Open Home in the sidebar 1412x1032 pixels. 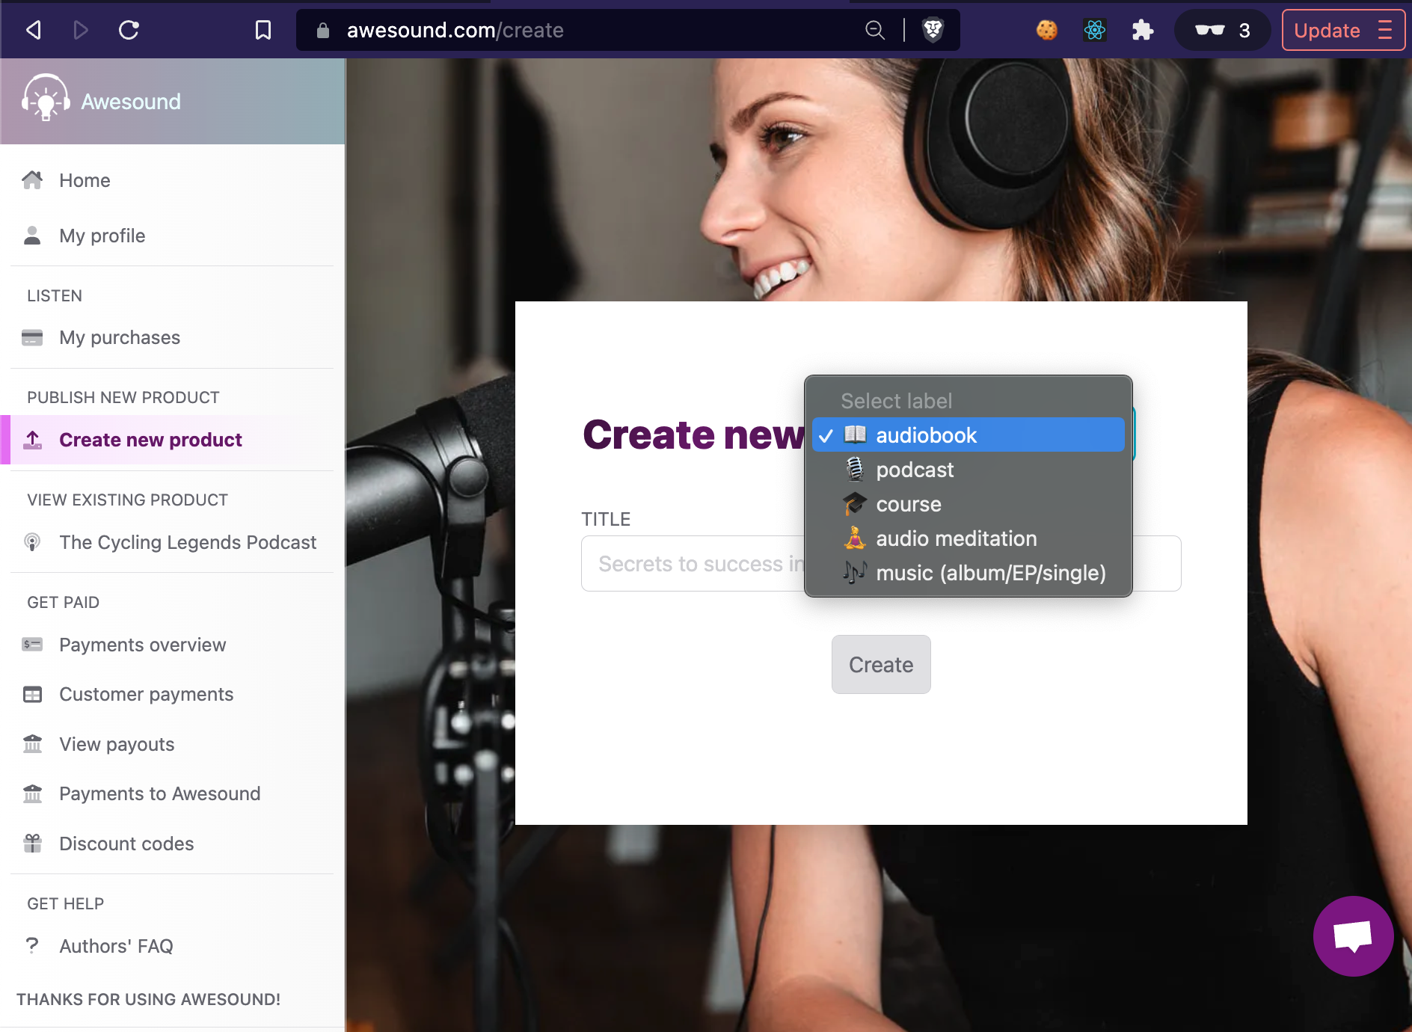[85, 180]
